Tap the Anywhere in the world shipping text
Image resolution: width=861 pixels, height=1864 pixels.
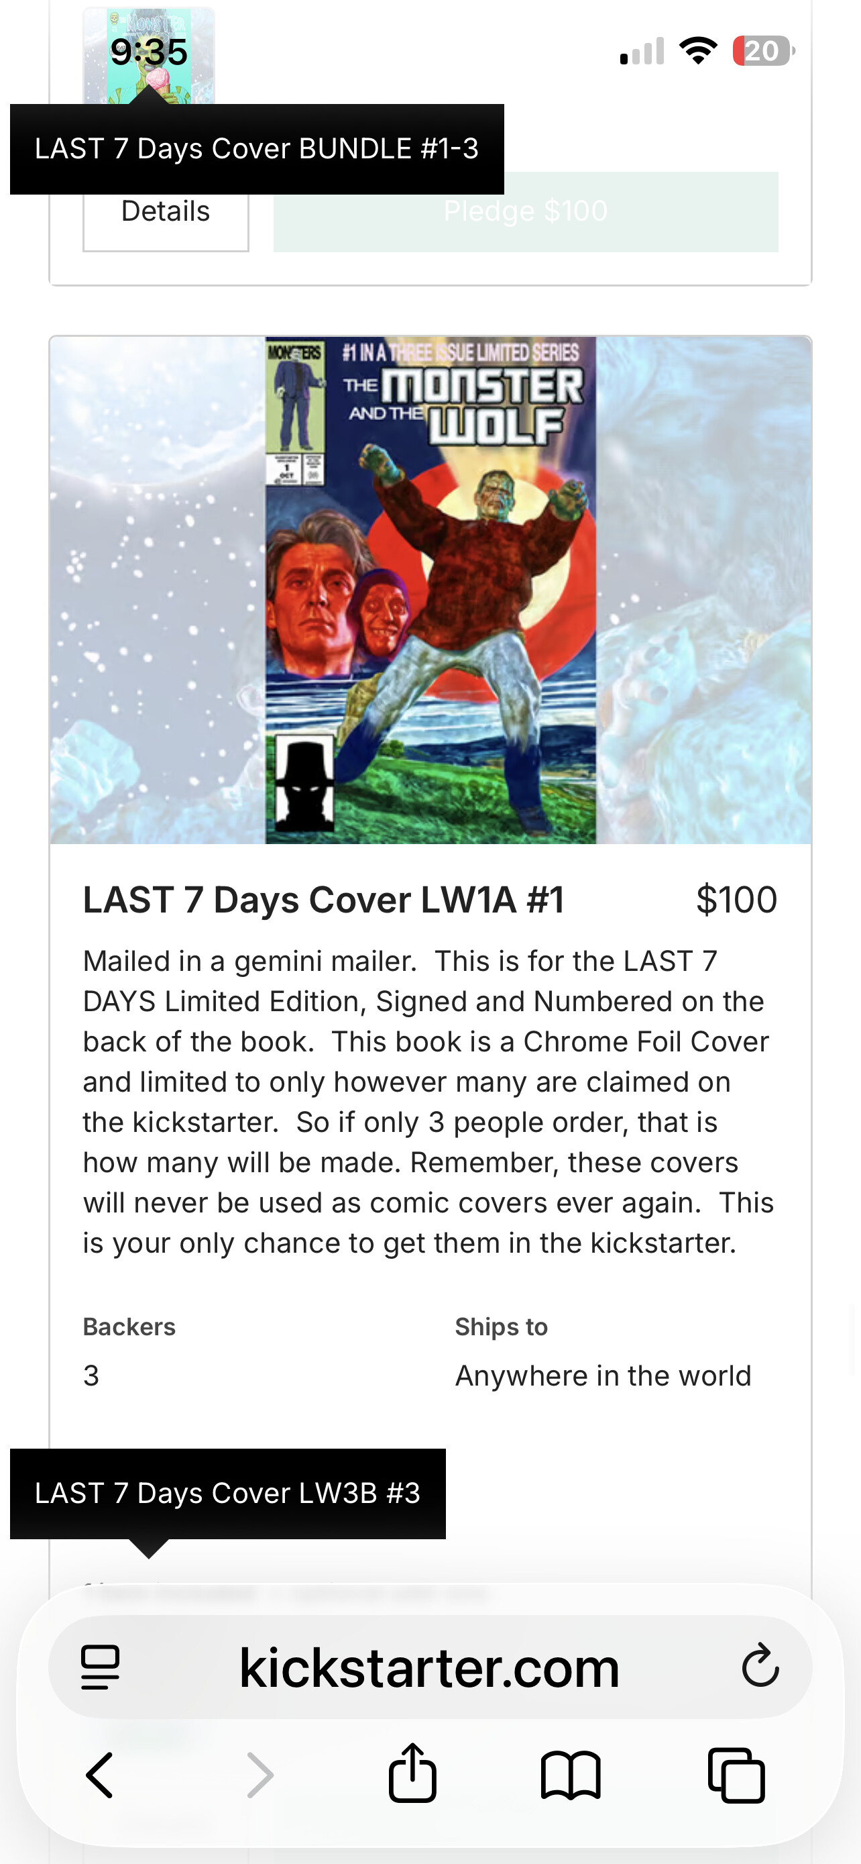(603, 1376)
